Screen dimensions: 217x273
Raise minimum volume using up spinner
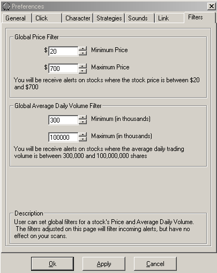pos(83,118)
